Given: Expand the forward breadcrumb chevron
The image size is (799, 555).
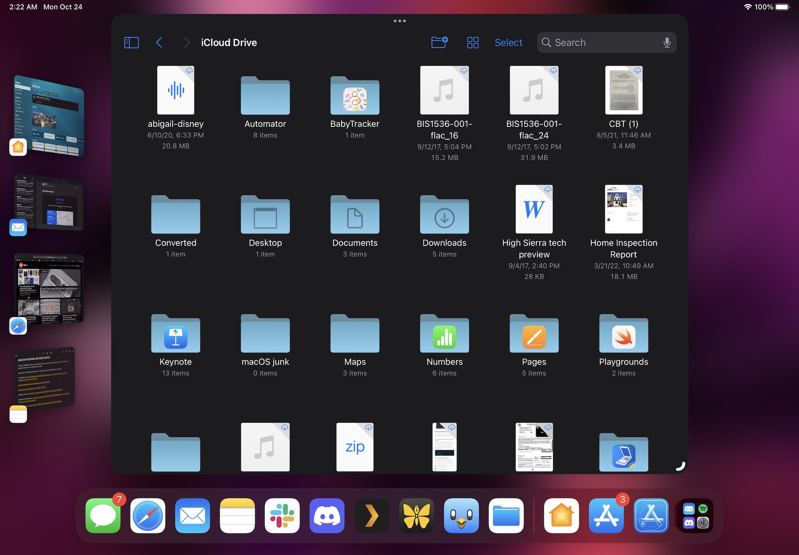Looking at the screenshot, I should pos(186,42).
